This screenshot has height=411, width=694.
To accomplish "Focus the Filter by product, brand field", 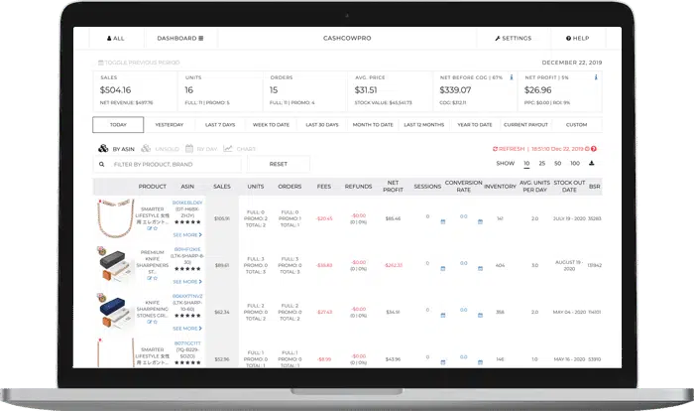I will tap(168, 164).
